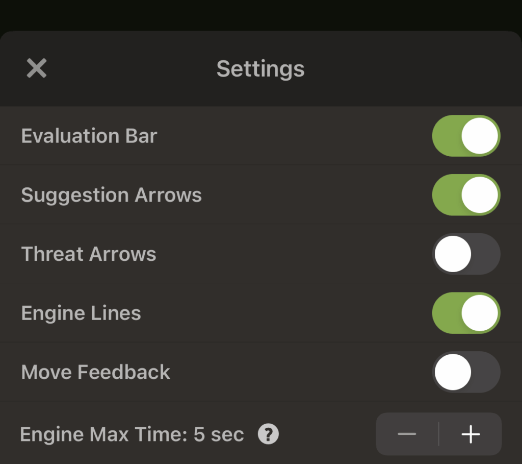Select the Threat Arrows label text

pyautogui.click(x=89, y=254)
